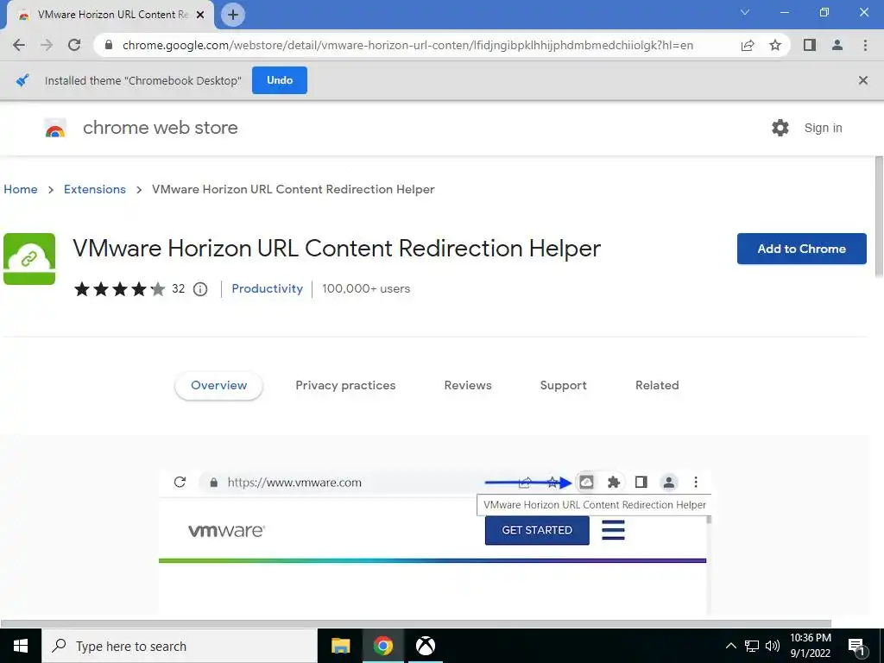Viewport: 884px width, 663px height.
Task: Share this page via the share icon
Action: point(748,45)
